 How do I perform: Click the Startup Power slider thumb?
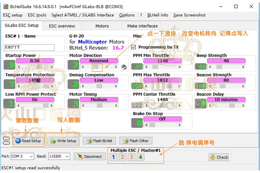pos(39,67)
